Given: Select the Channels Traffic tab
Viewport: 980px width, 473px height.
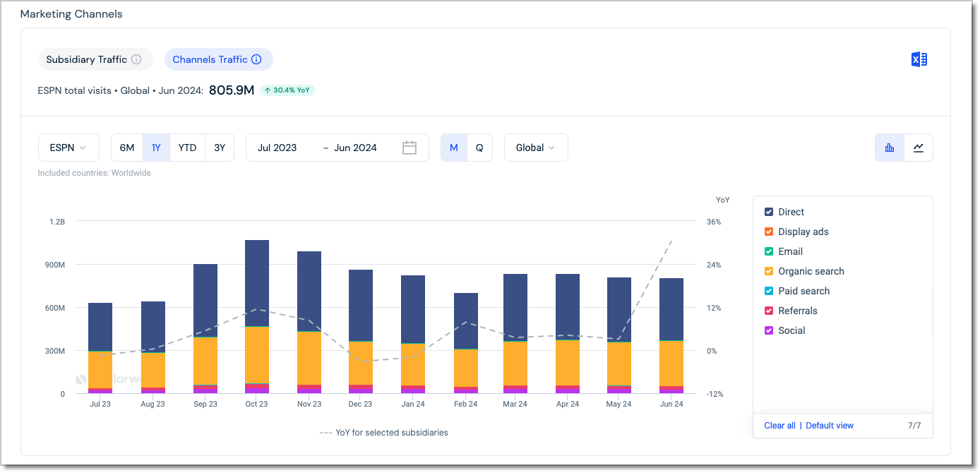Looking at the screenshot, I should (219, 59).
